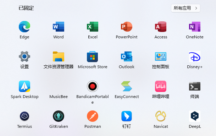This screenshot has height=136, width=216.
Task: Launch OneNote from pinned apps
Action: click(195, 27)
